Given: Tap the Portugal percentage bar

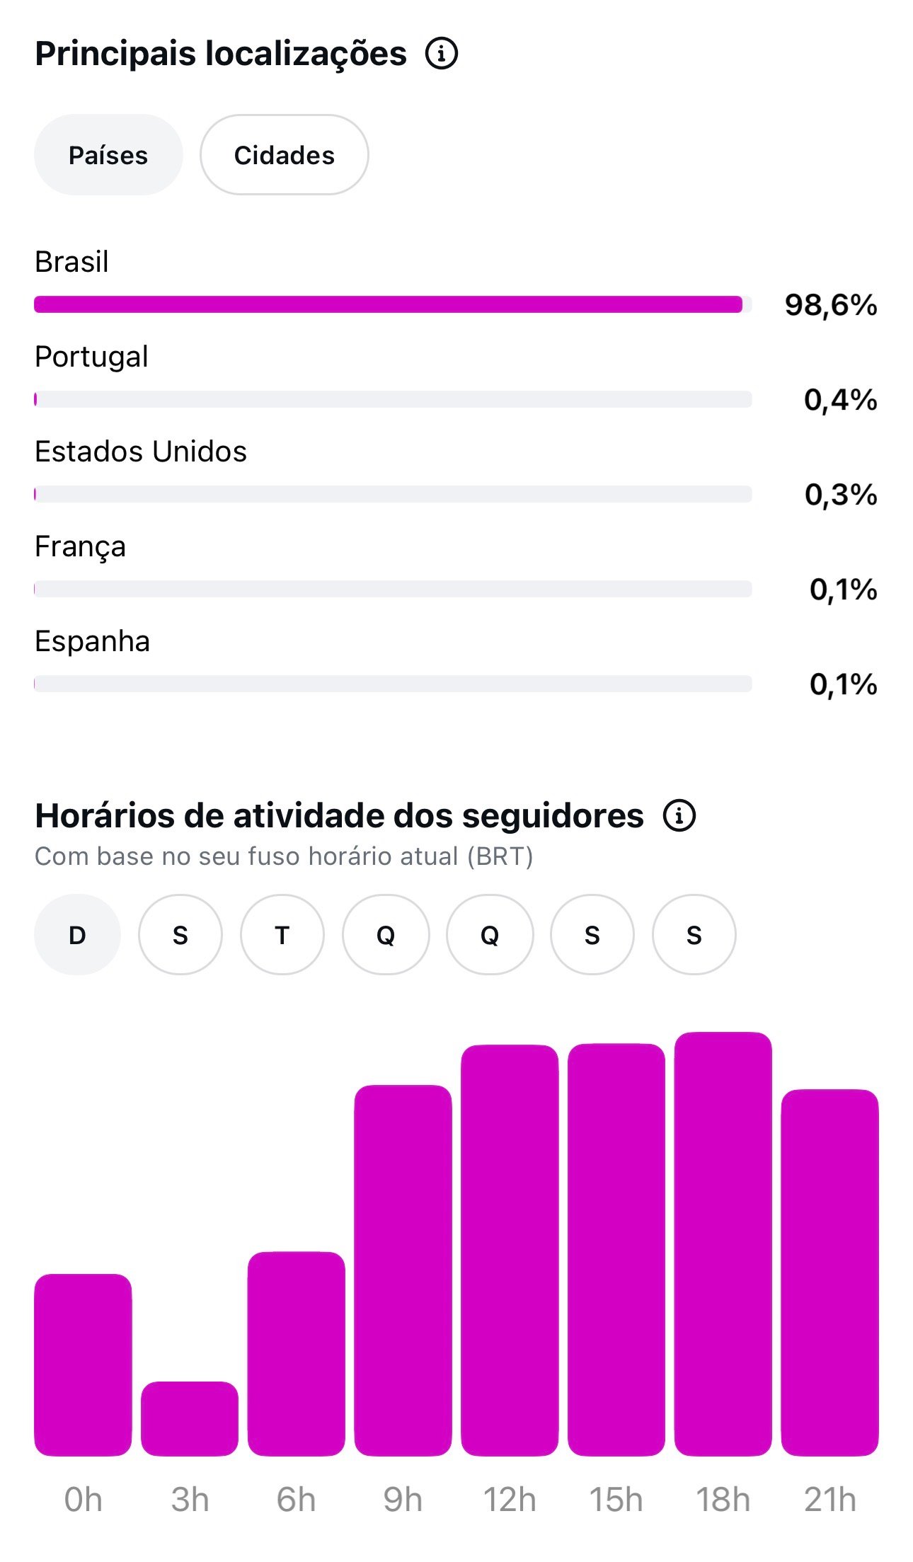Looking at the screenshot, I should (x=393, y=399).
